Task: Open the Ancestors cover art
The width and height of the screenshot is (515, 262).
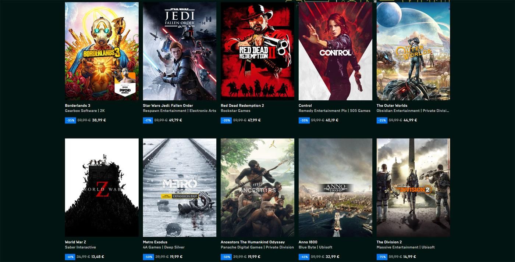Action: [257, 187]
